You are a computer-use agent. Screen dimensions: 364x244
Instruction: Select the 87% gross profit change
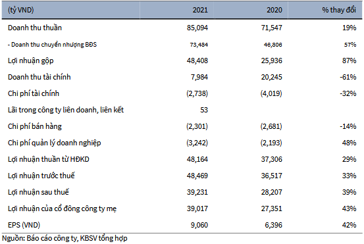[349, 61]
